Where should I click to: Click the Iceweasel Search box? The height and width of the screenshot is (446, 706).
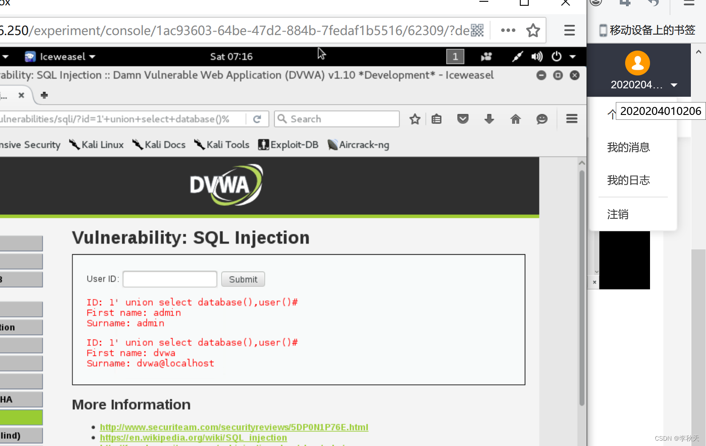[337, 119]
